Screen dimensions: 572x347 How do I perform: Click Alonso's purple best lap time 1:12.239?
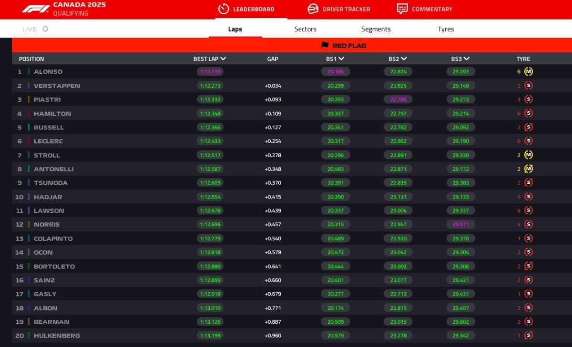(x=210, y=71)
